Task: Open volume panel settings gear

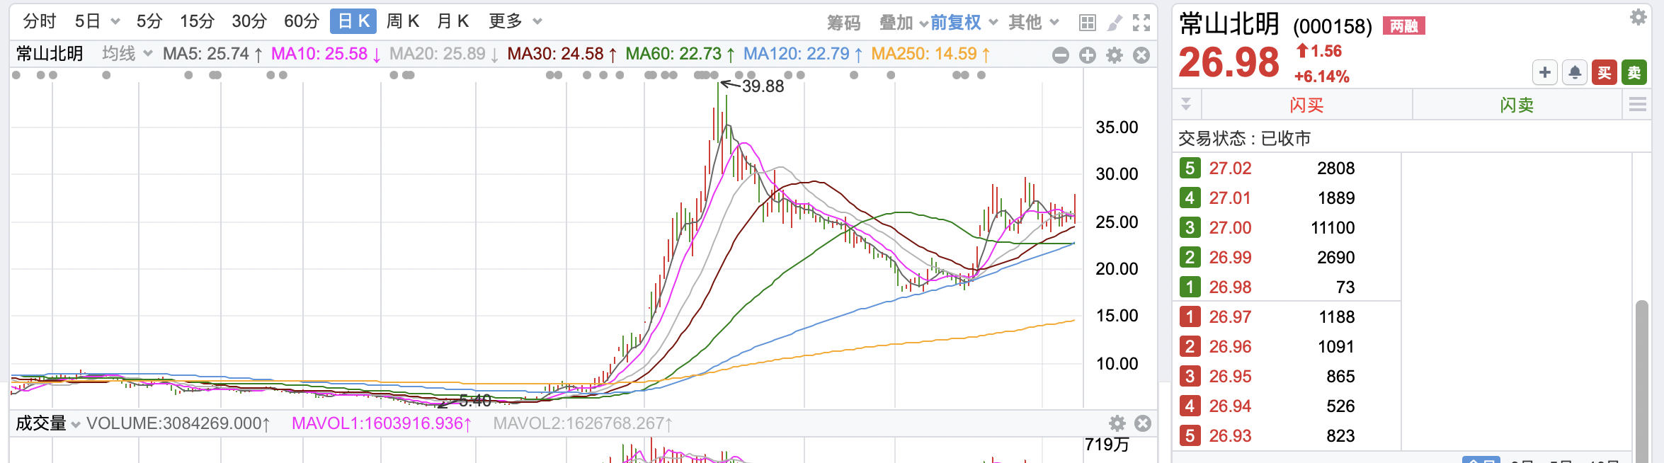Action: coord(1117,423)
